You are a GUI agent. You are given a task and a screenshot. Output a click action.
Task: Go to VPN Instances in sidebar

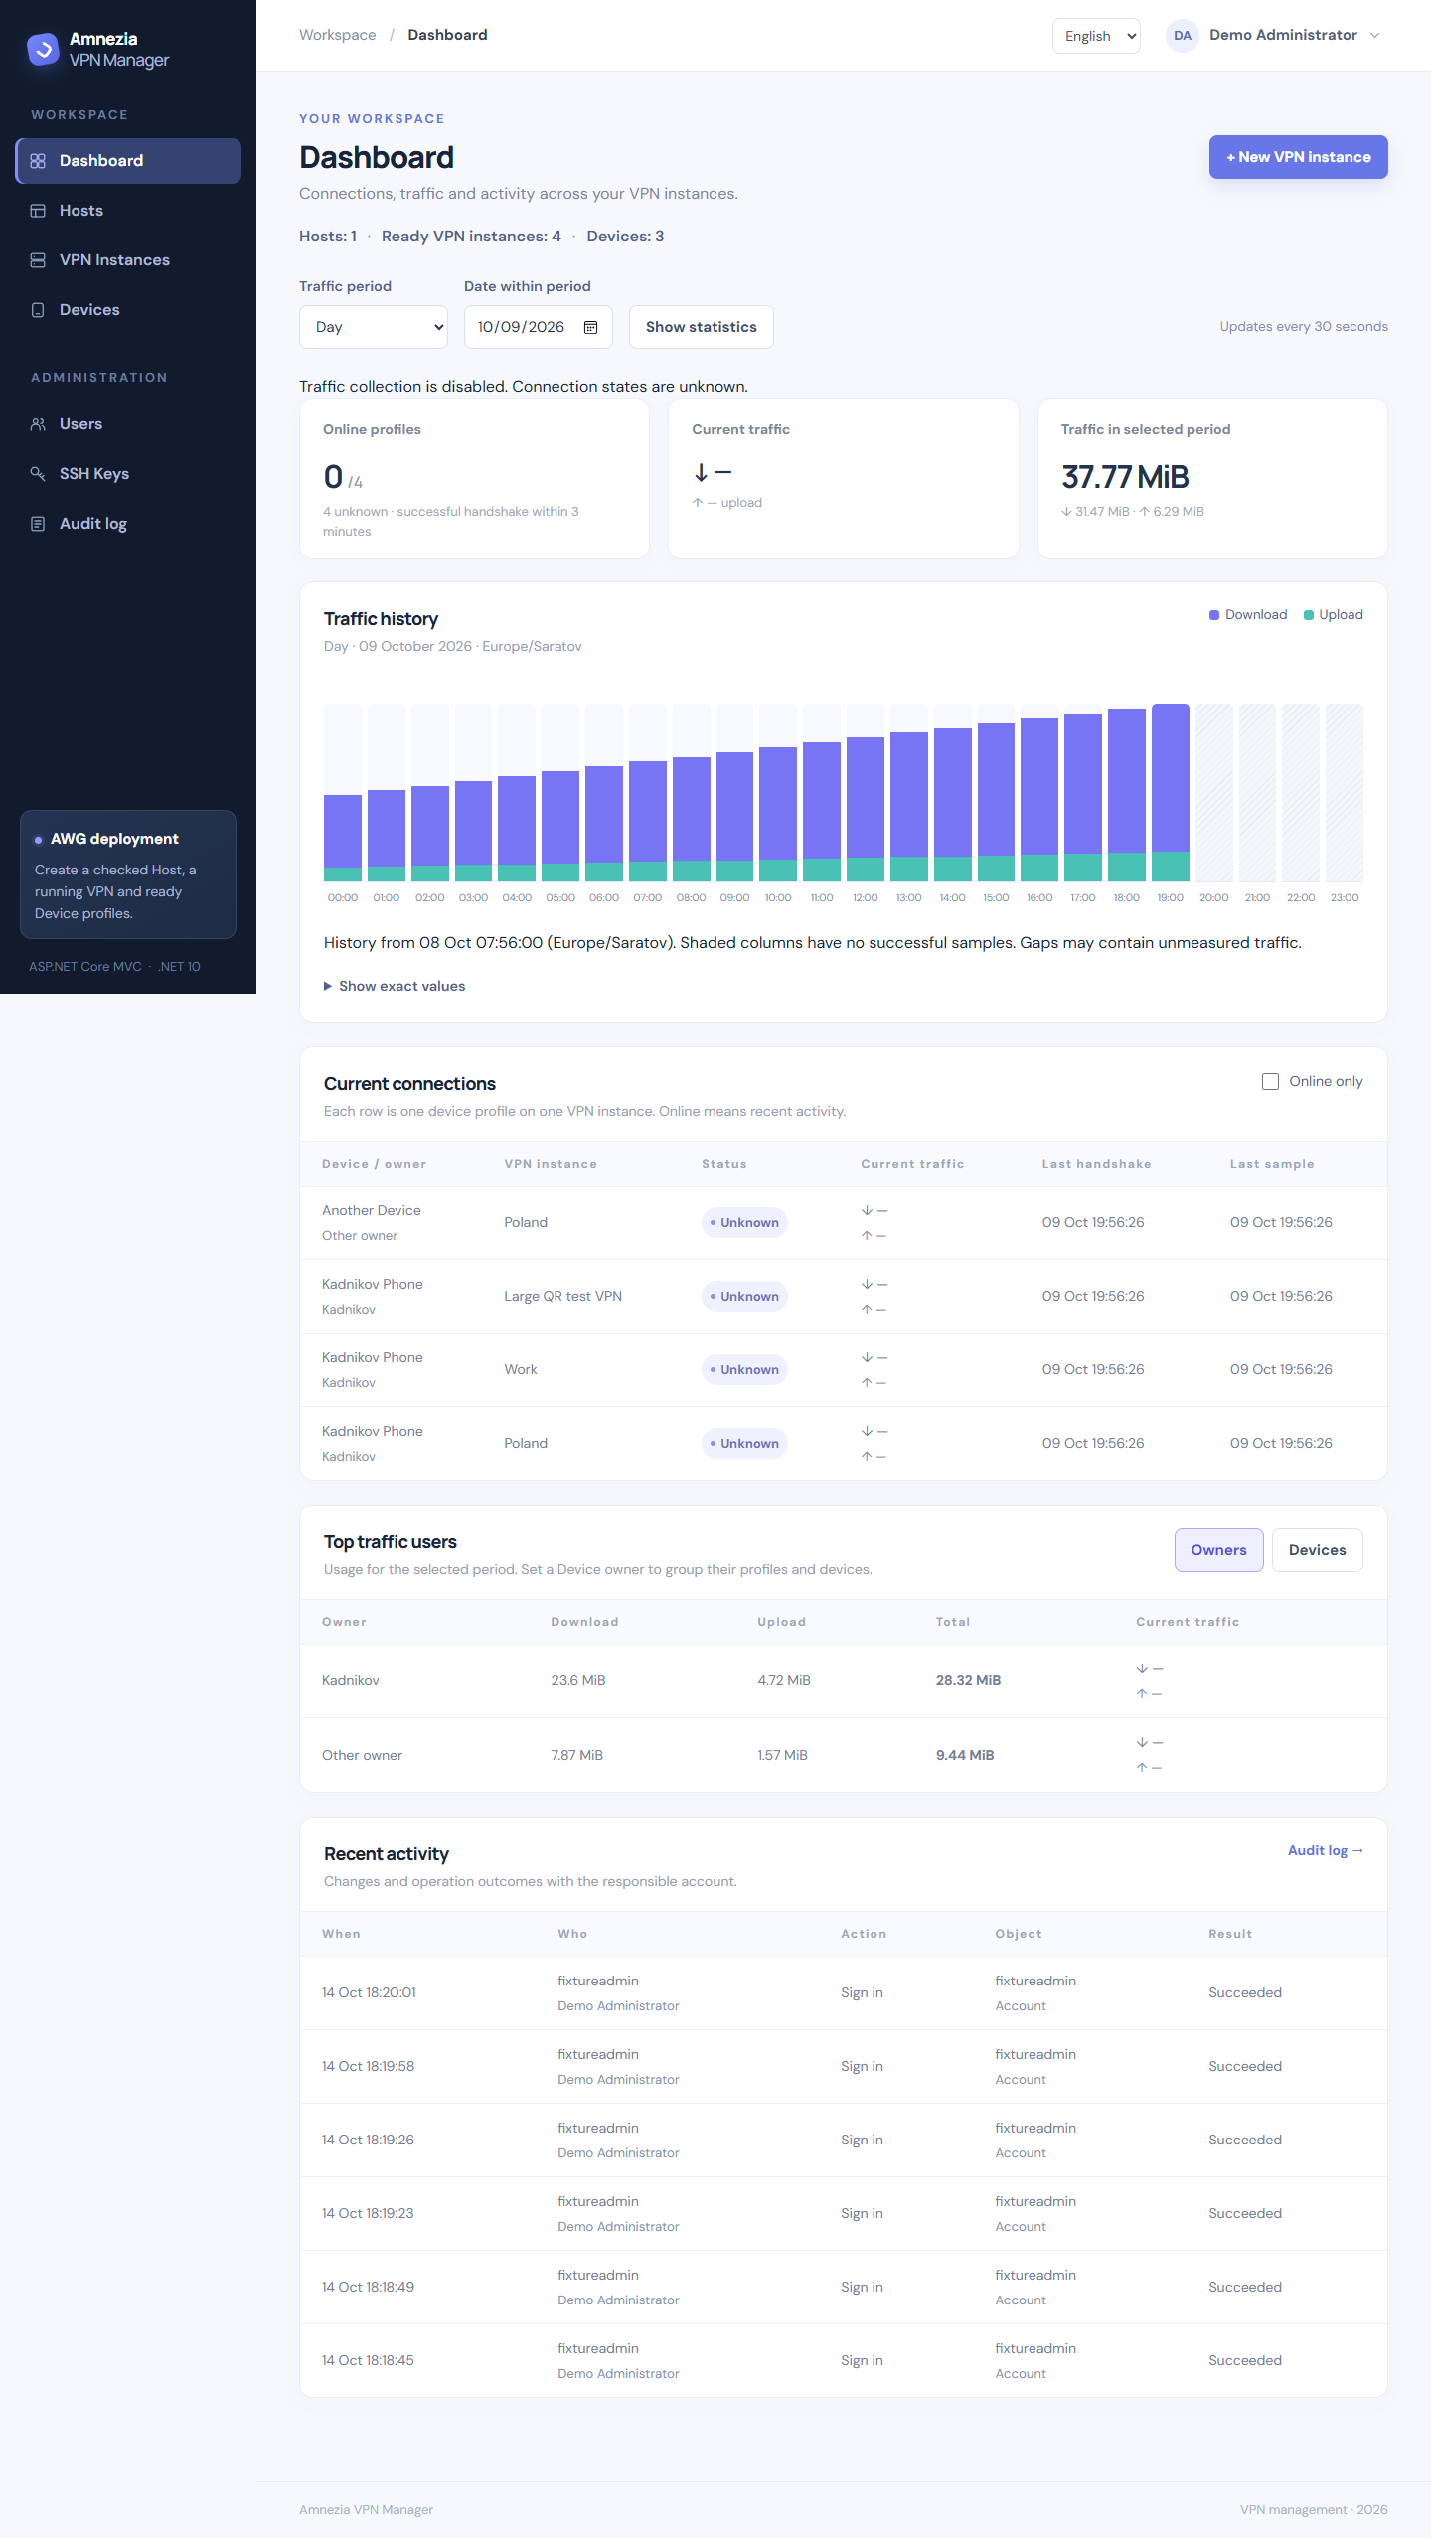tap(128, 260)
